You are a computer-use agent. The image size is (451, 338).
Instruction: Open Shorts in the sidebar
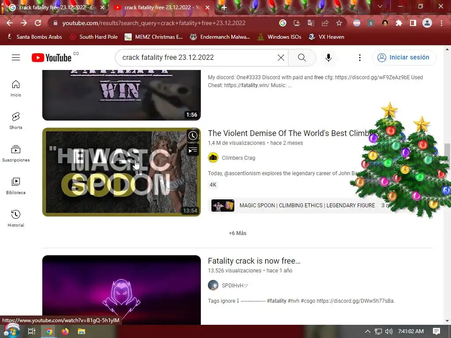tap(16, 121)
